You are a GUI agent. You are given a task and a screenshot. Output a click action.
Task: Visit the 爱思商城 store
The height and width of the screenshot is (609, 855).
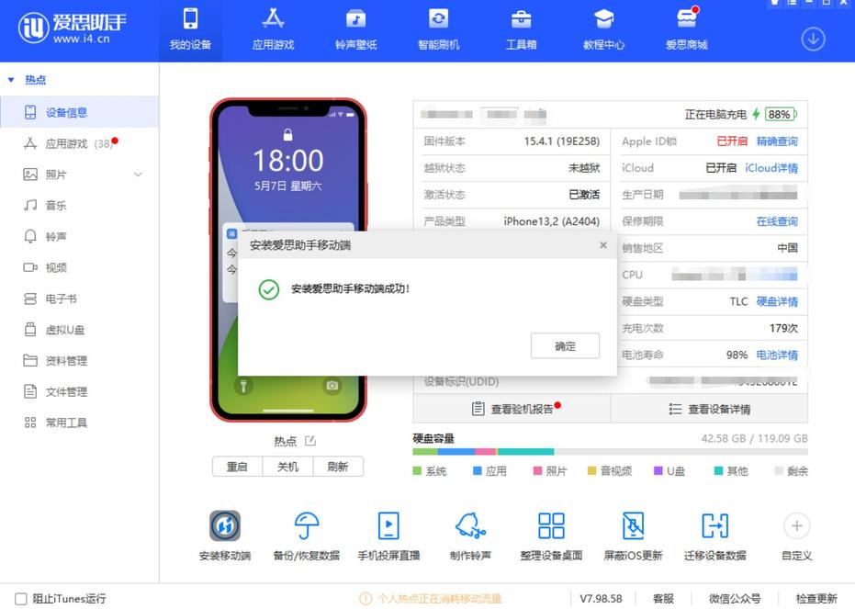(687, 30)
